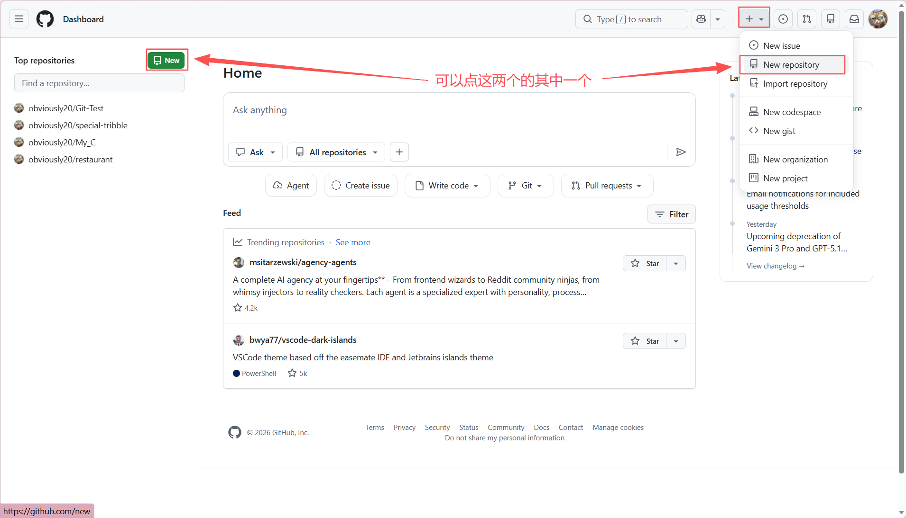Choose New organization menu entry
The width and height of the screenshot is (906, 518).
(x=796, y=159)
